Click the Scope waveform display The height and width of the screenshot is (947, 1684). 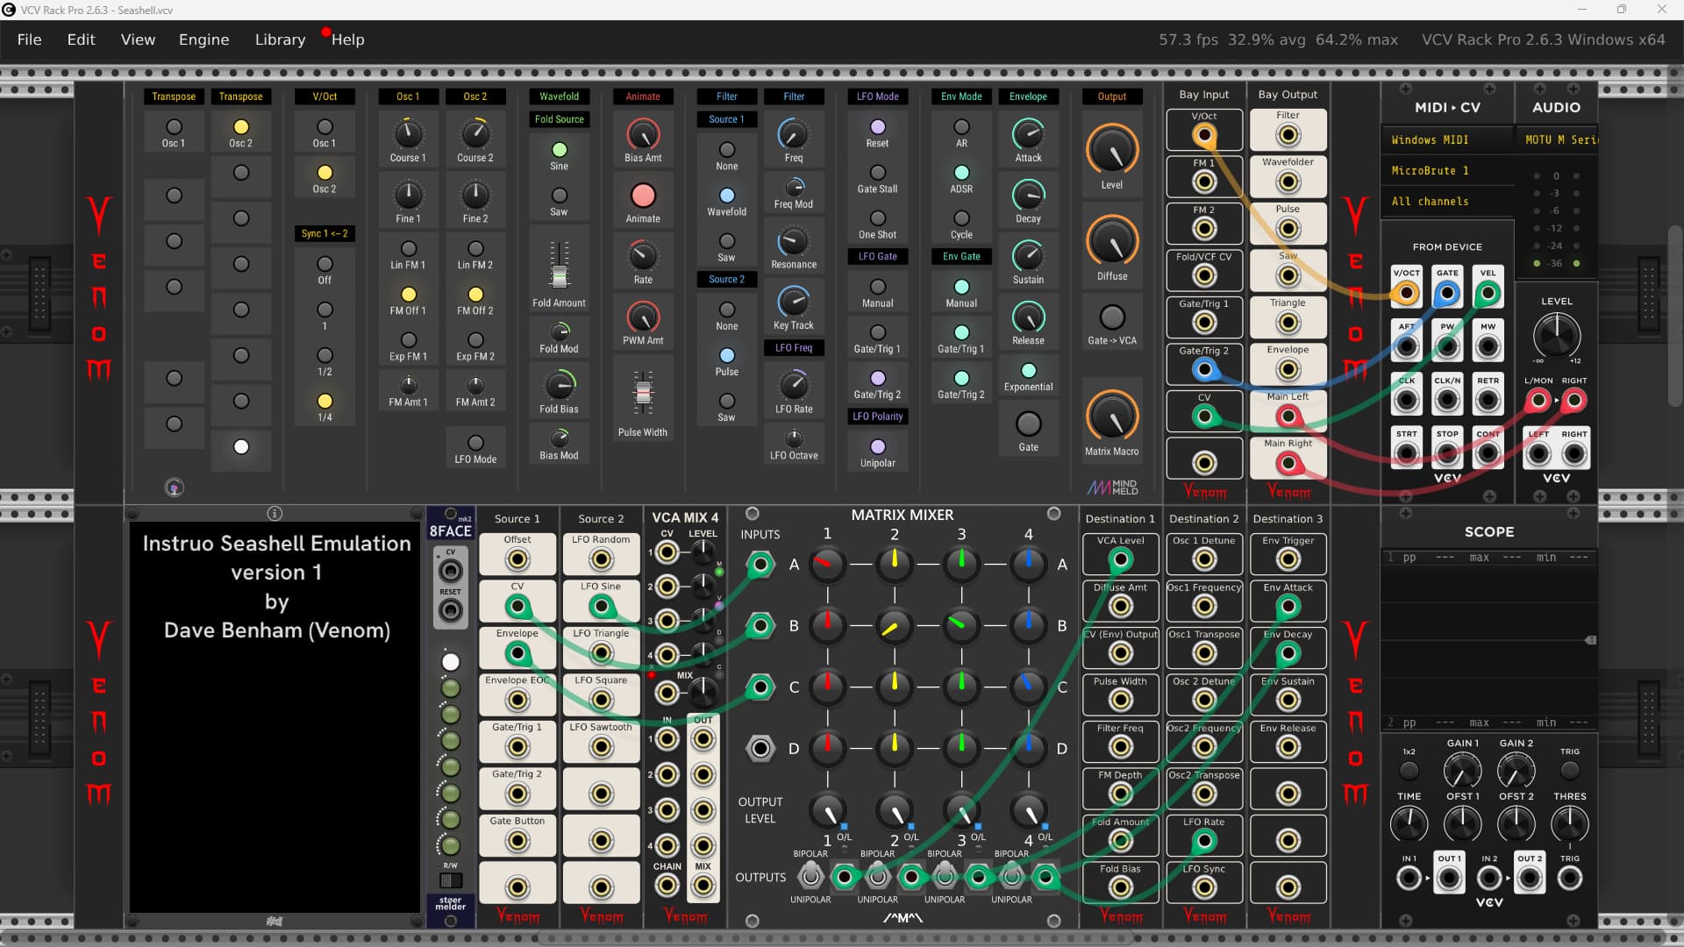(x=1488, y=642)
